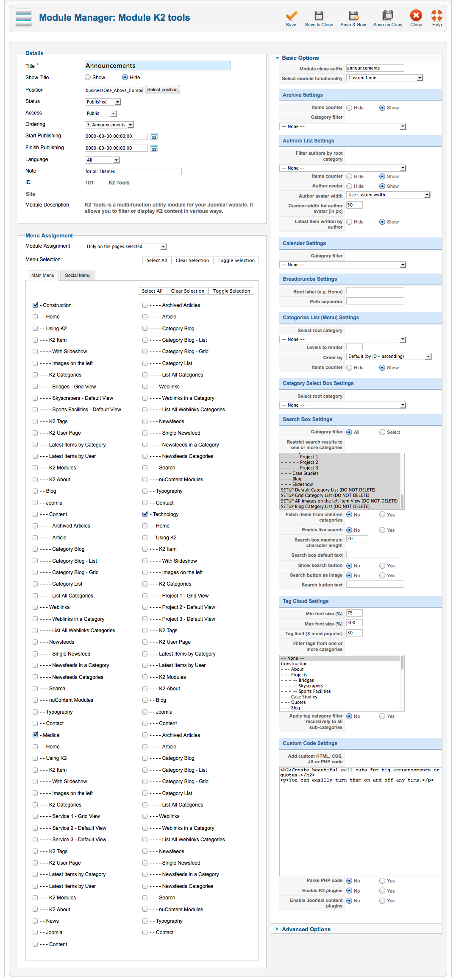The image size is (456, 977).
Task: Click top Toggle Selection button
Action: click(236, 260)
